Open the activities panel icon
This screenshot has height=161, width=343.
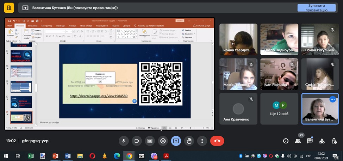[322, 141]
